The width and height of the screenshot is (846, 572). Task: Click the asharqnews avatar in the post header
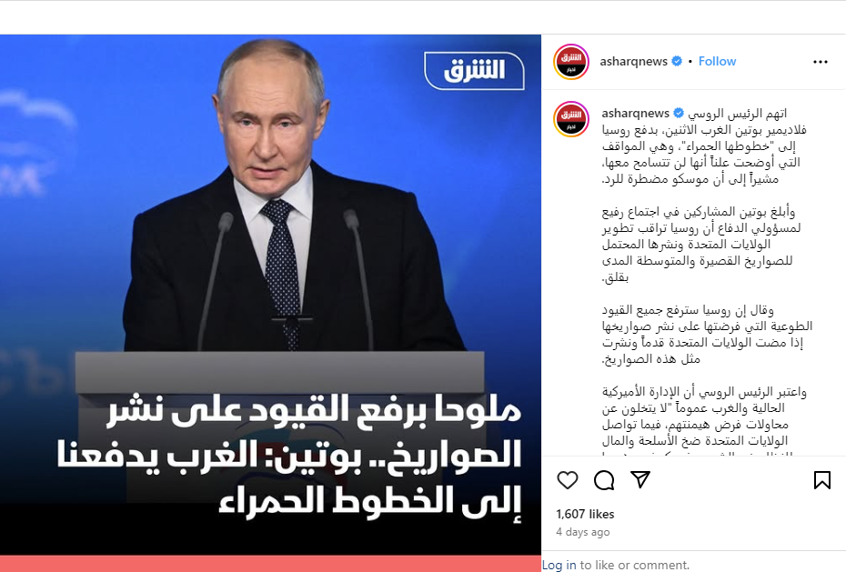point(571,62)
